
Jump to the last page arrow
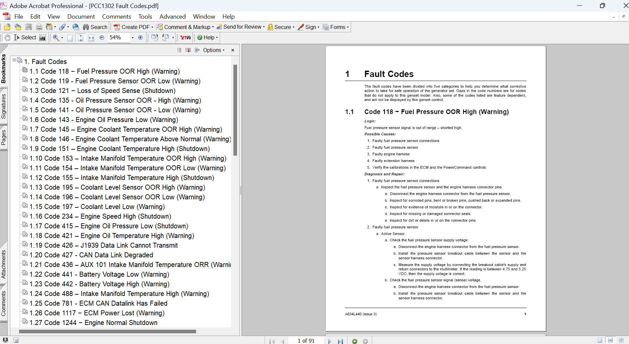coord(340,341)
